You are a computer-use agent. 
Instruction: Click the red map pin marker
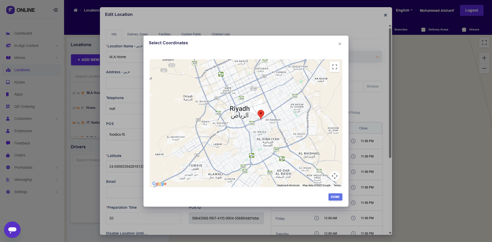(x=261, y=114)
